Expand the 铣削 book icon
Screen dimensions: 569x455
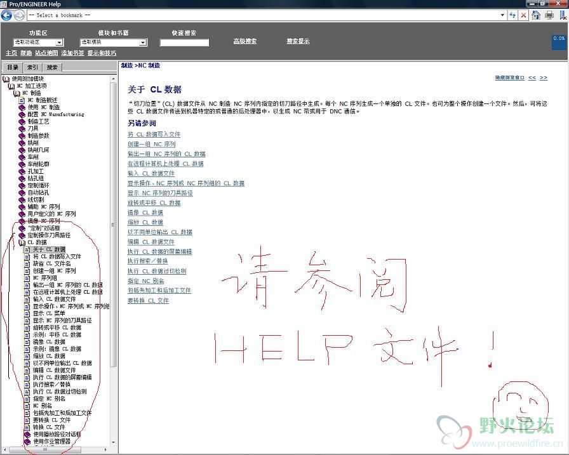(22, 143)
